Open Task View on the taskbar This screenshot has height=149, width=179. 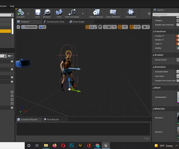37,145
